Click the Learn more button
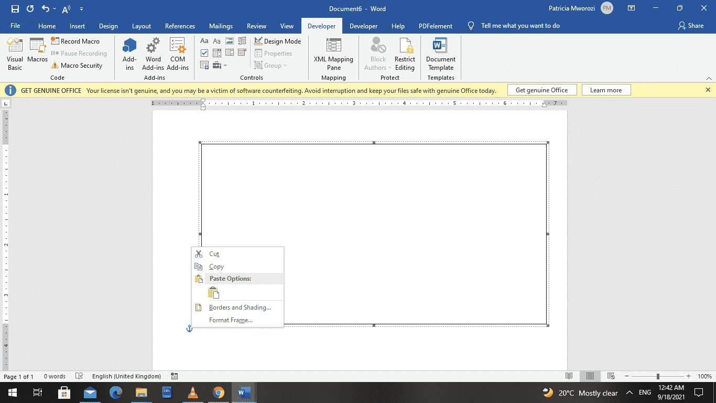The height and width of the screenshot is (403, 716). pyautogui.click(x=605, y=90)
